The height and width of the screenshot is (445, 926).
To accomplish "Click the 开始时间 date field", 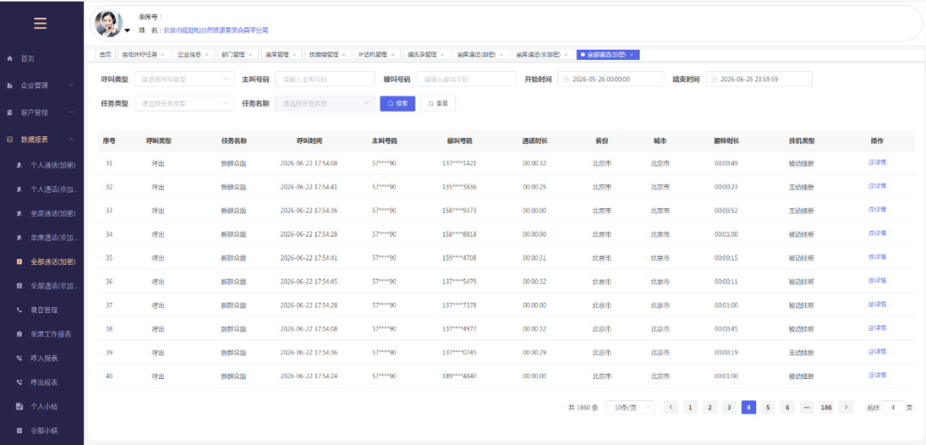I will click(x=610, y=79).
